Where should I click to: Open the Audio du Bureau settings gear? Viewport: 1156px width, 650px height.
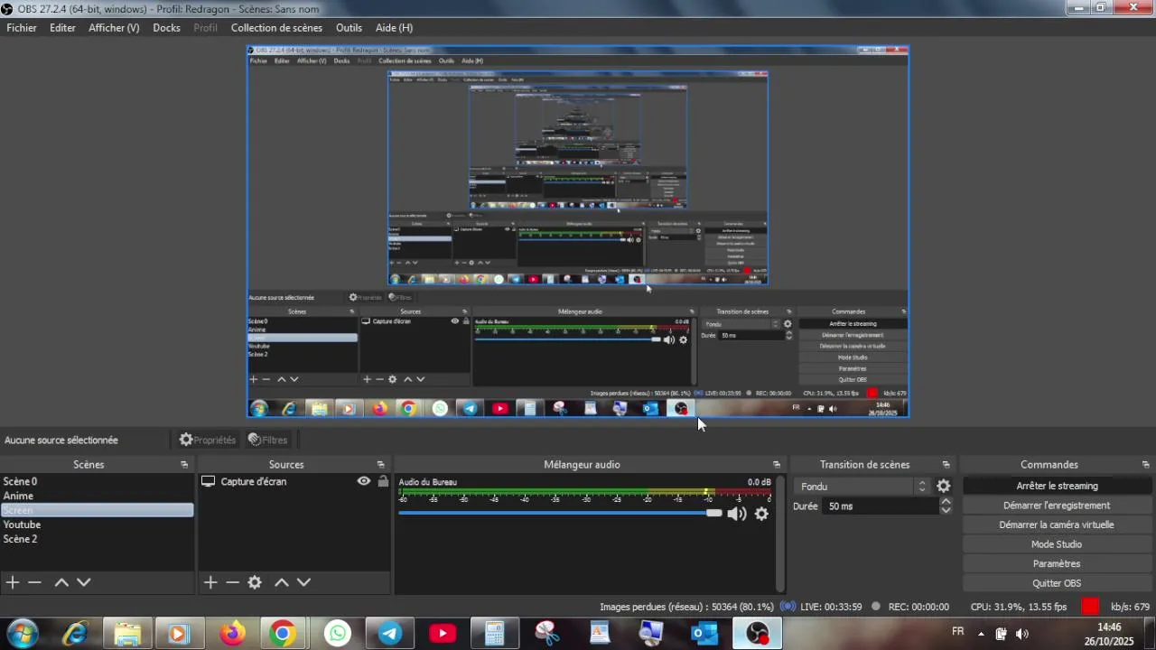click(x=761, y=514)
